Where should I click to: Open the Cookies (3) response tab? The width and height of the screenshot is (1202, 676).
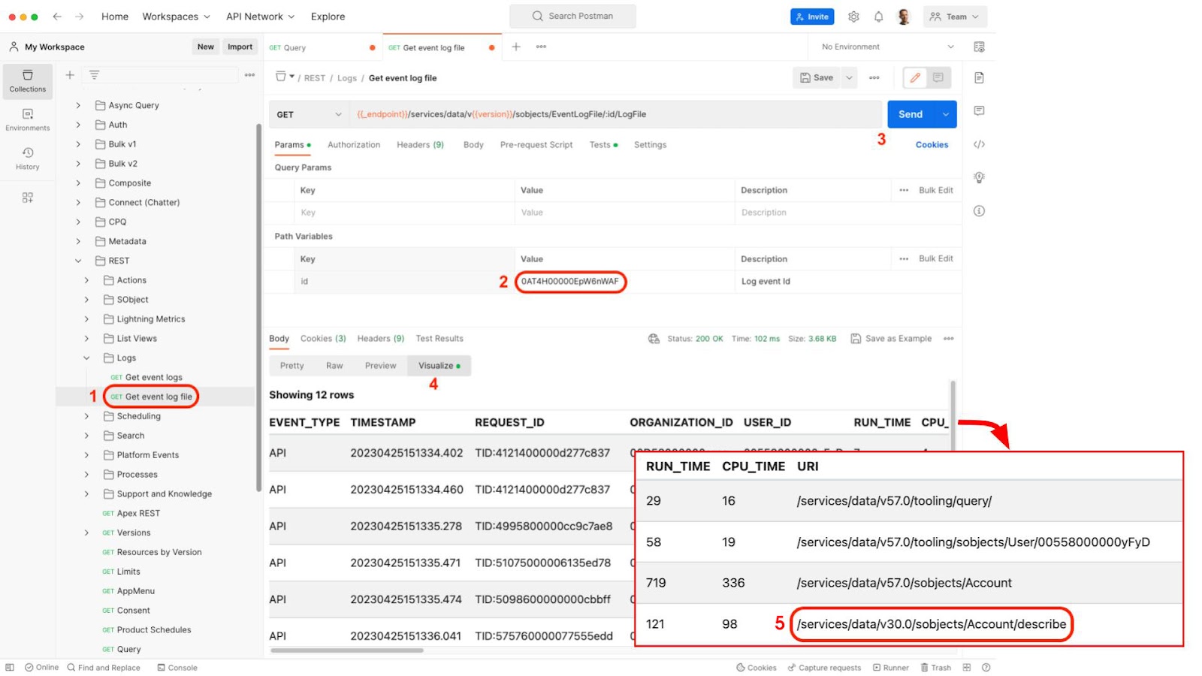coord(323,339)
